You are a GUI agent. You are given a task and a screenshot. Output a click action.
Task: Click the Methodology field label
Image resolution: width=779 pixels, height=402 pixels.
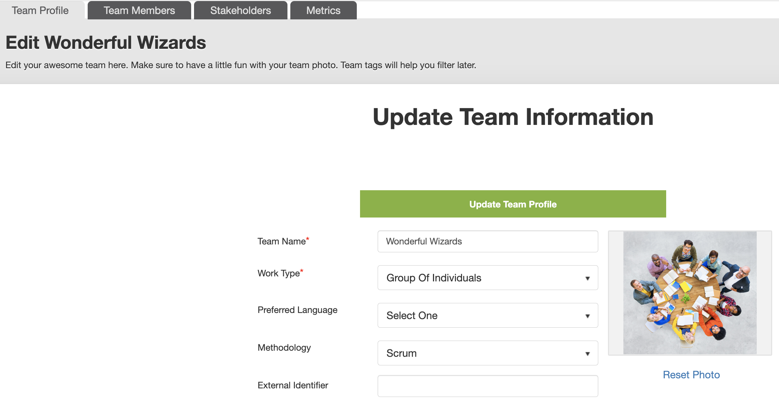[x=284, y=348]
